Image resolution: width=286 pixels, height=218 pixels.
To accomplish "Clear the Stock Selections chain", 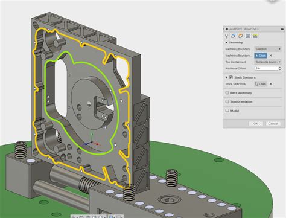I will click(x=271, y=84).
